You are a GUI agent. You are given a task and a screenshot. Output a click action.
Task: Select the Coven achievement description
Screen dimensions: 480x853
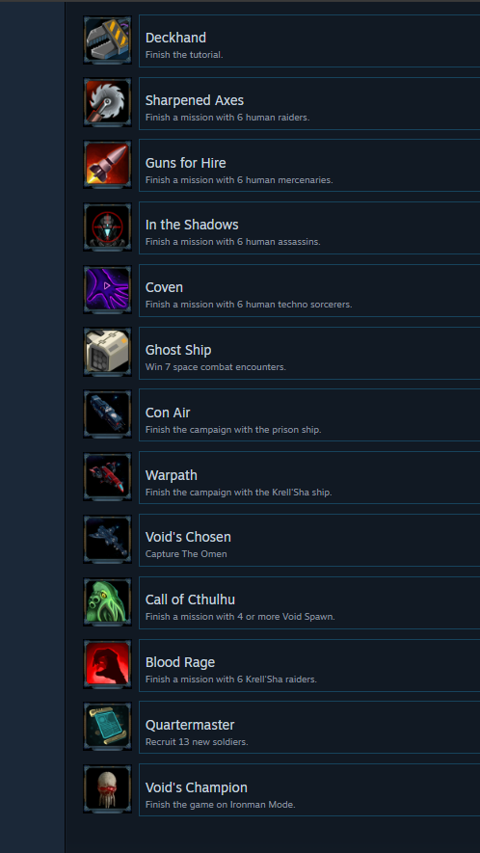249,305
